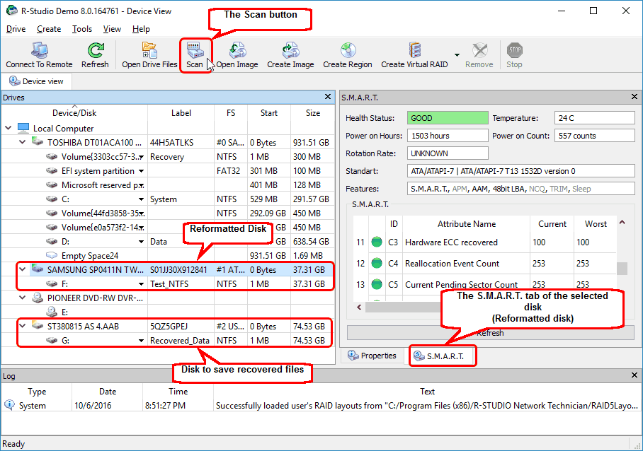Image resolution: width=643 pixels, height=451 pixels.
Task: Click the Create Virtual RAID icon
Action: pos(414,55)
